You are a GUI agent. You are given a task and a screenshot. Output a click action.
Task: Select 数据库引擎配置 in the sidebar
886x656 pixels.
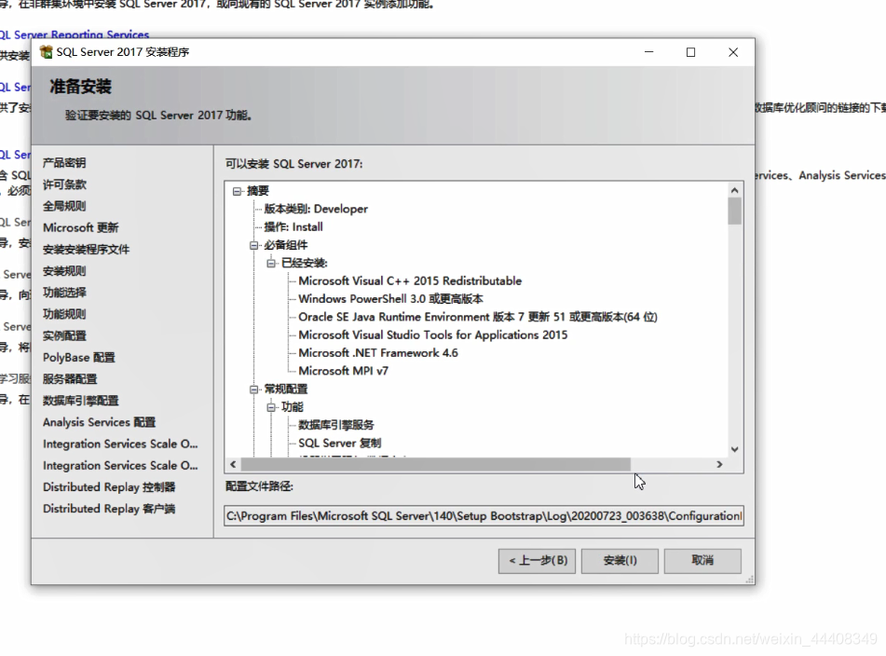81,401
